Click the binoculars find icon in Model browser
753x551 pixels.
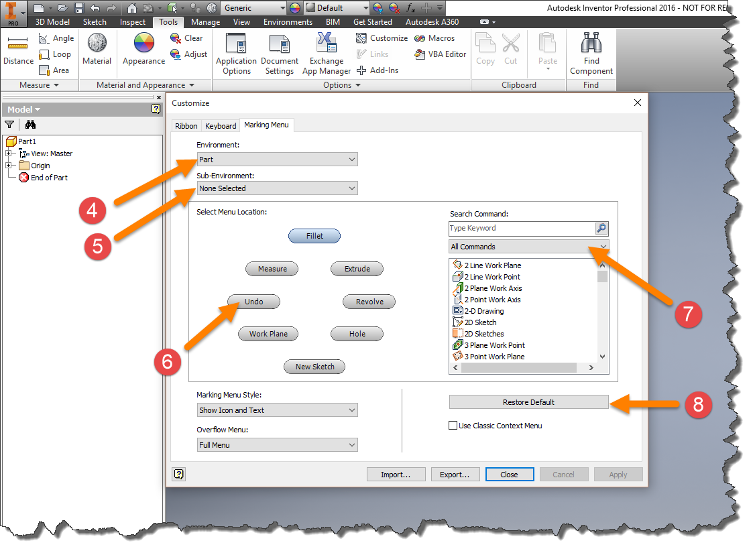click(x=30, y=125)
